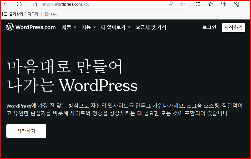Click the WordPress.com wordmark link

point(35,27)
